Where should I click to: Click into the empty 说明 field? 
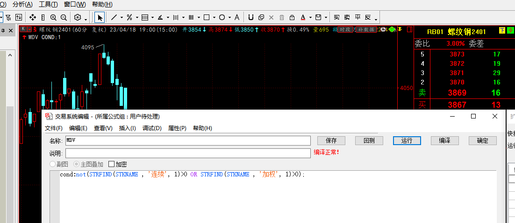pos(188,153)
